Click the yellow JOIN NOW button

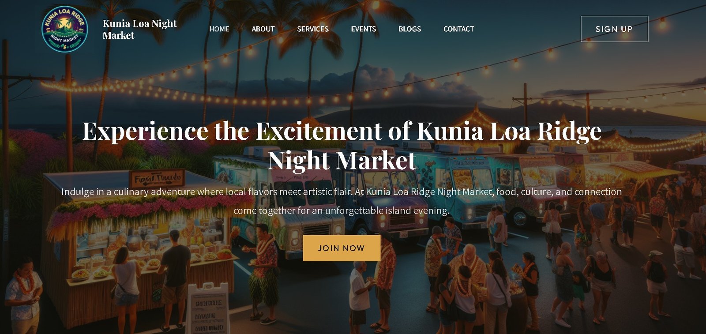342,248
